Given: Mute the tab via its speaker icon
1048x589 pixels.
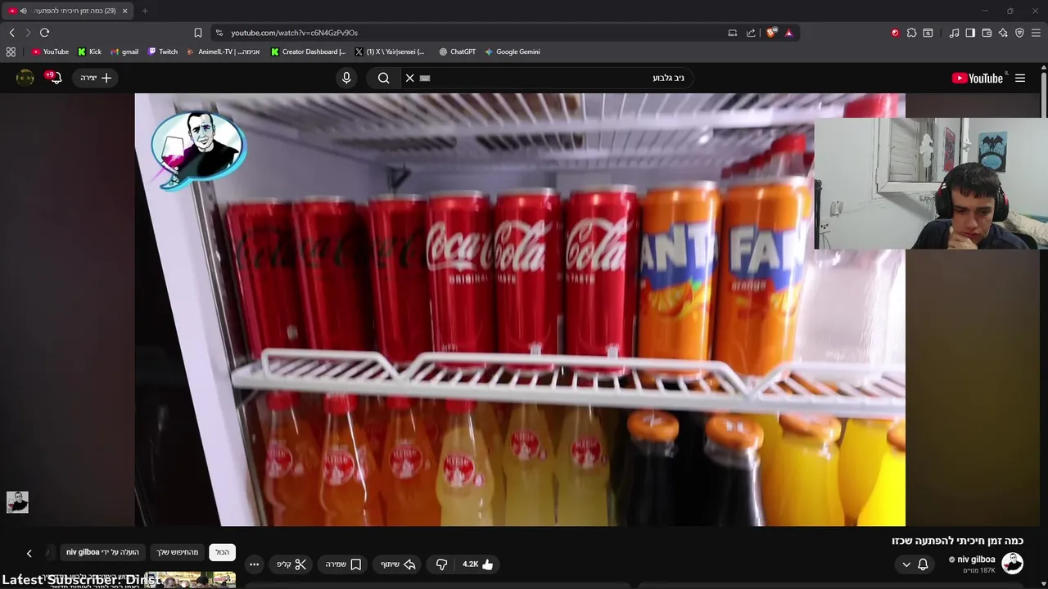Looking at the screenshot, I should tap(23, 11).
